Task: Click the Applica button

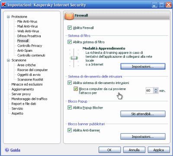Action: point(159,150)
